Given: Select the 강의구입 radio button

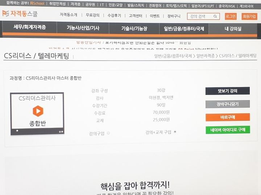Looking at the screenshot, I should click(108, 133).
